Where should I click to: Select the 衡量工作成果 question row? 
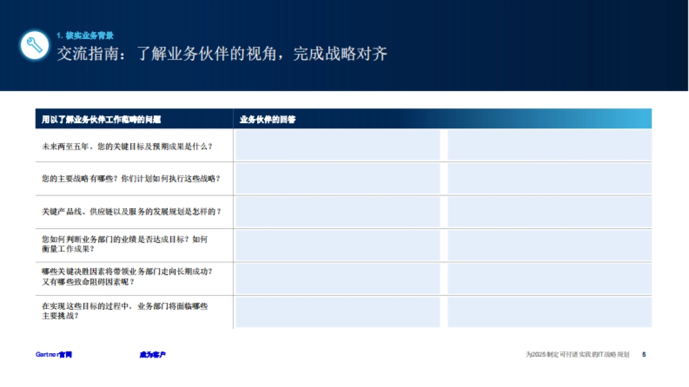pyautogui.click(x=126, y=244)
